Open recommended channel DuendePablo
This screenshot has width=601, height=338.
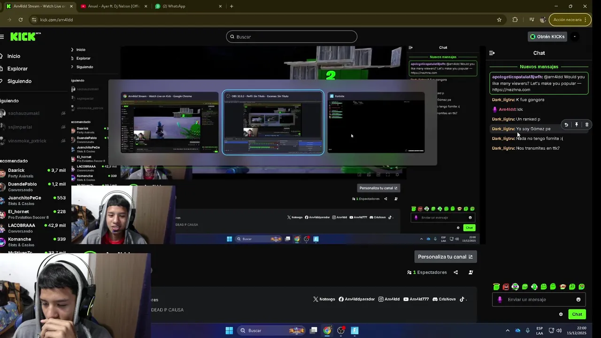34,186
